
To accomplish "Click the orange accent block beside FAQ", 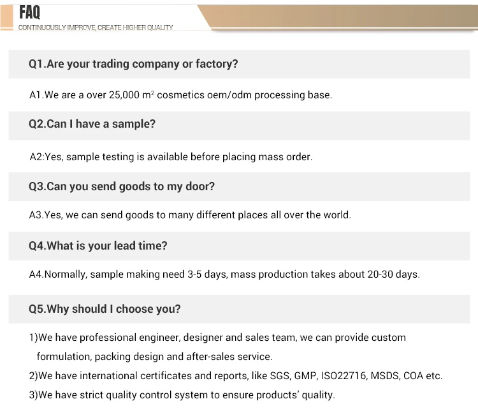I will [x=7, y=17].
